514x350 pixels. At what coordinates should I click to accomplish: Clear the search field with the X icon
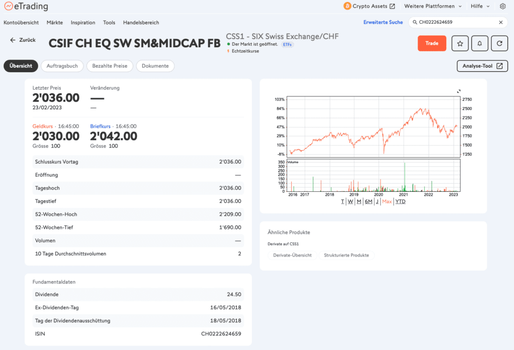pos(501,22)
